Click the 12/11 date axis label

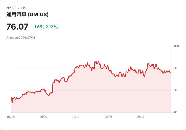[76, 117]
